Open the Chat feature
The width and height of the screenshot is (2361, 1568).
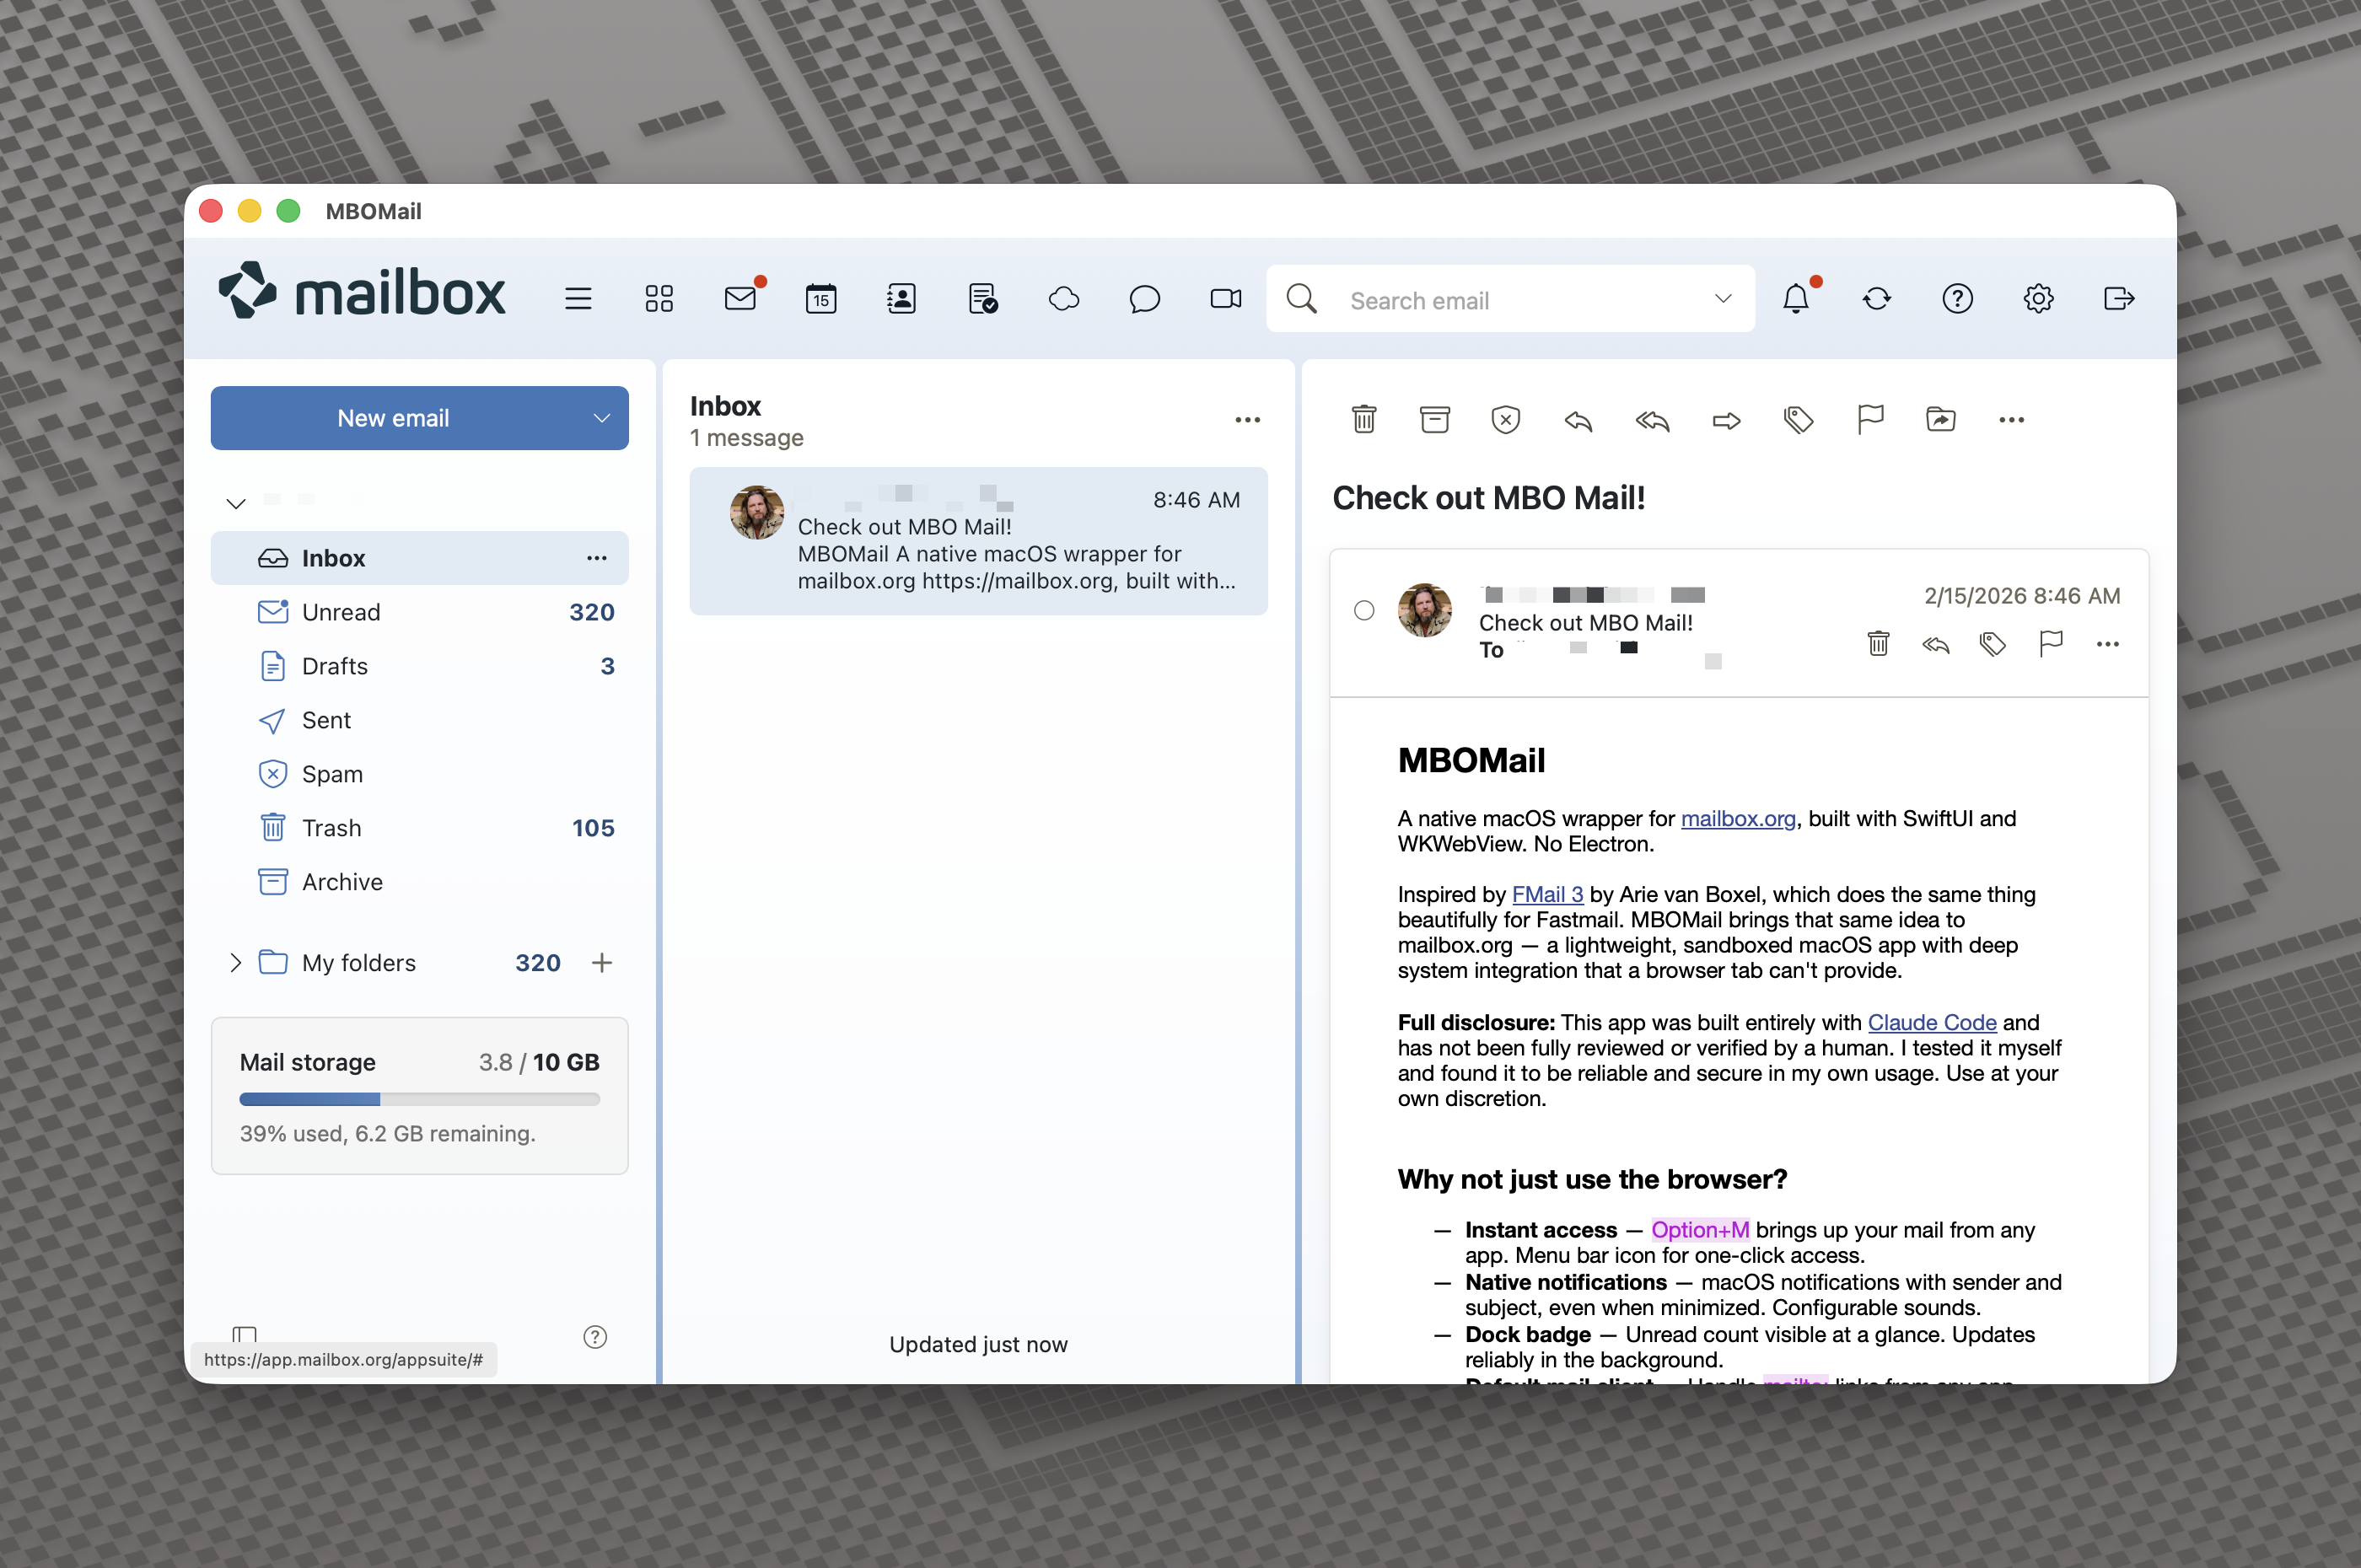click(x=1144, y=298)
